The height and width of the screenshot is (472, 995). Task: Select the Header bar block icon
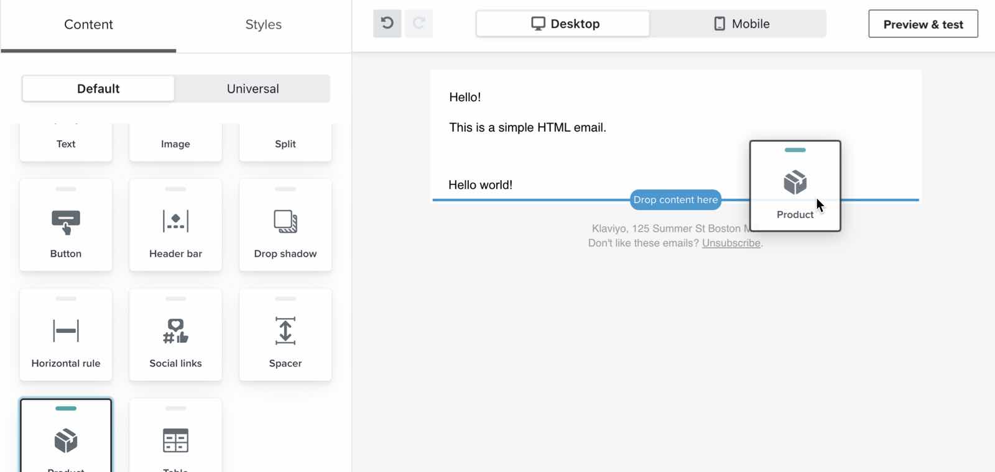[175, 221]
